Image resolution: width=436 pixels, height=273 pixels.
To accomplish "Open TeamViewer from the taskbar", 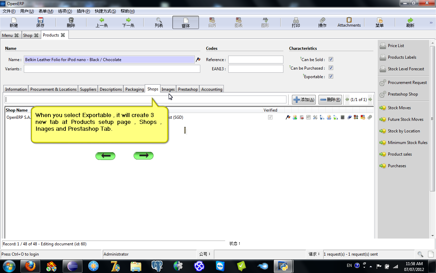I will (x=220, y=266).
